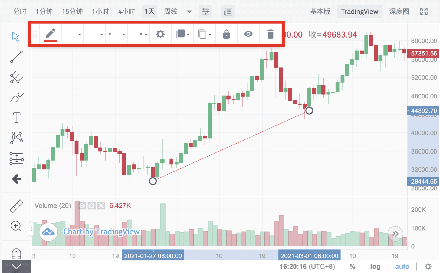Open the indicators settings icon
The image size is (440, 273).
click(x=206, y=12)
